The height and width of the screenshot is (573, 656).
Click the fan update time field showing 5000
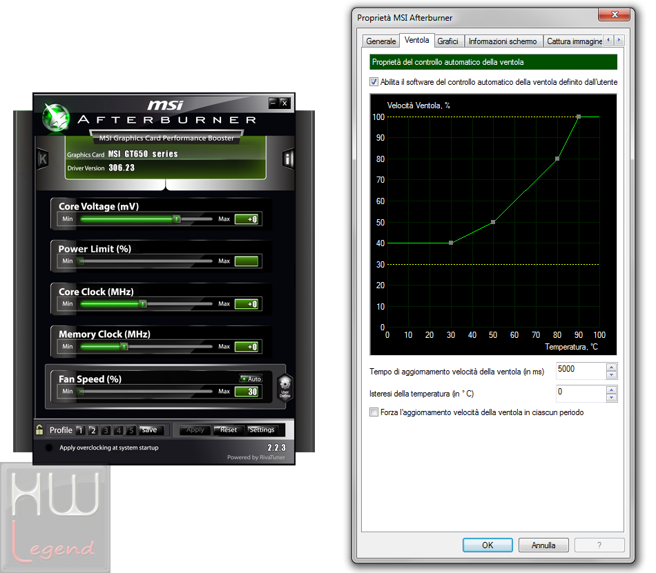581,371
